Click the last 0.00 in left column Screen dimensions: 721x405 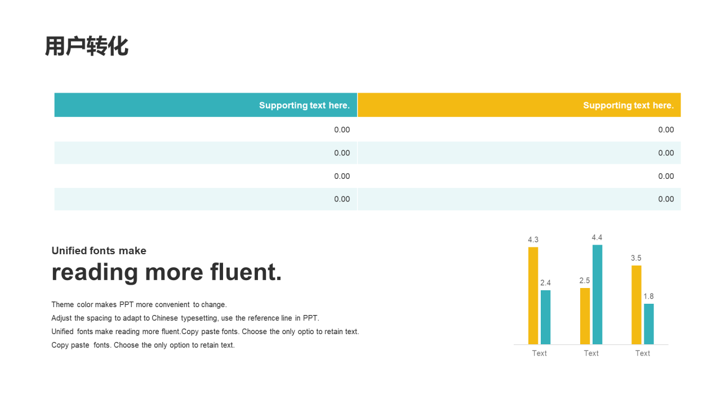pyautogui.click(x=342, y=199)
